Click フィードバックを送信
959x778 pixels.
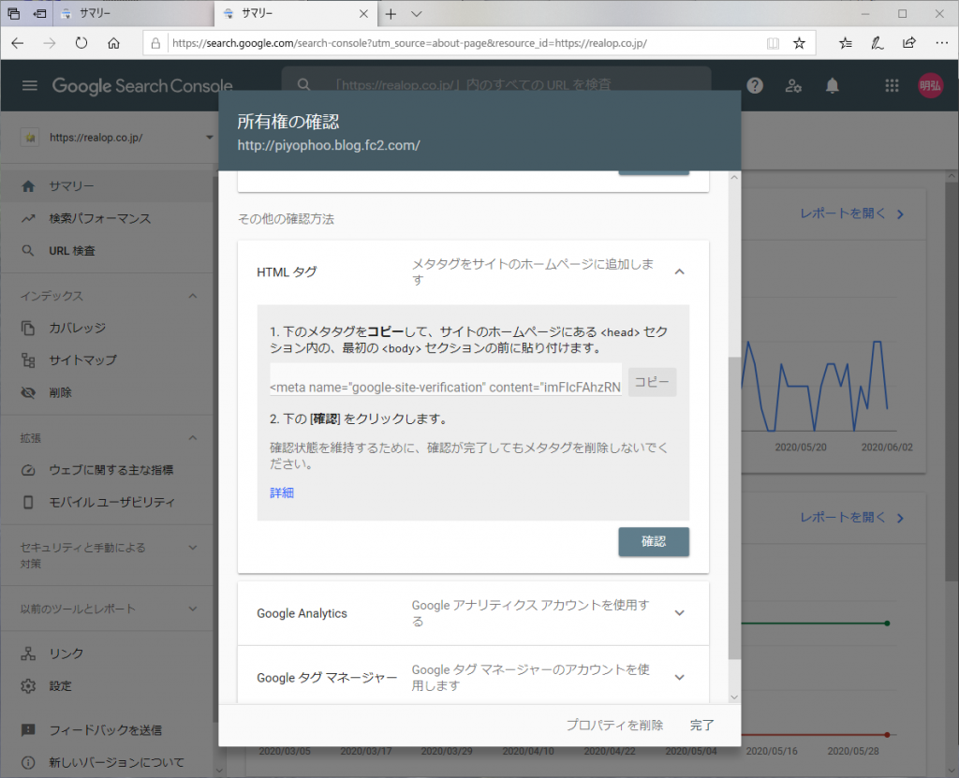coord(108,729)
